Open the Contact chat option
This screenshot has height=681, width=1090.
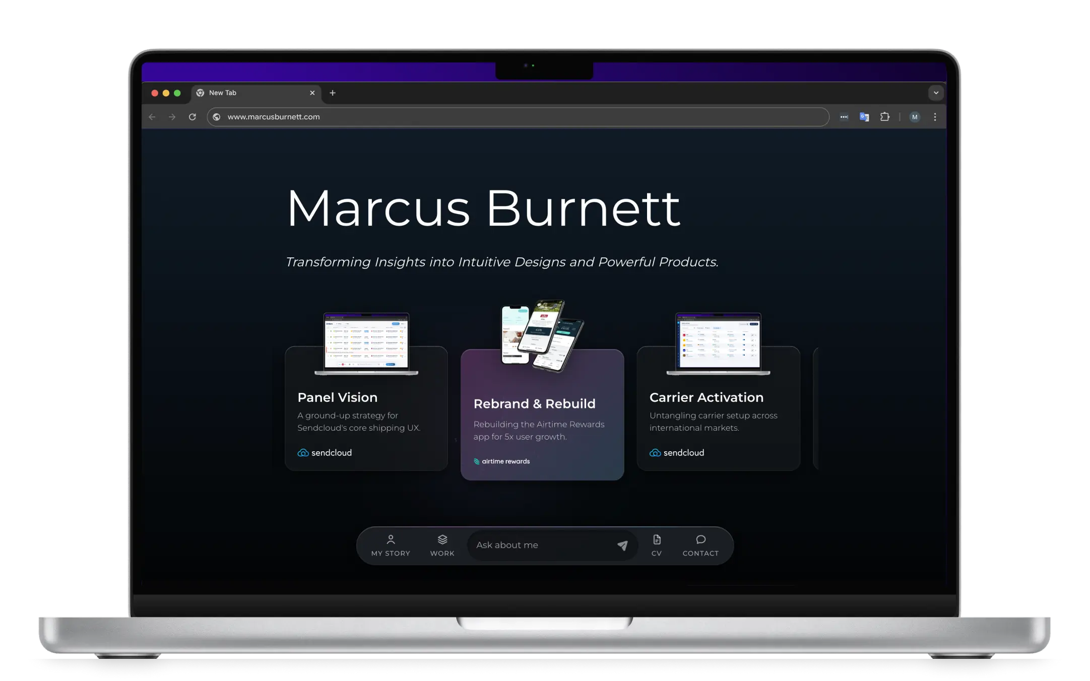tap(700, 546)
